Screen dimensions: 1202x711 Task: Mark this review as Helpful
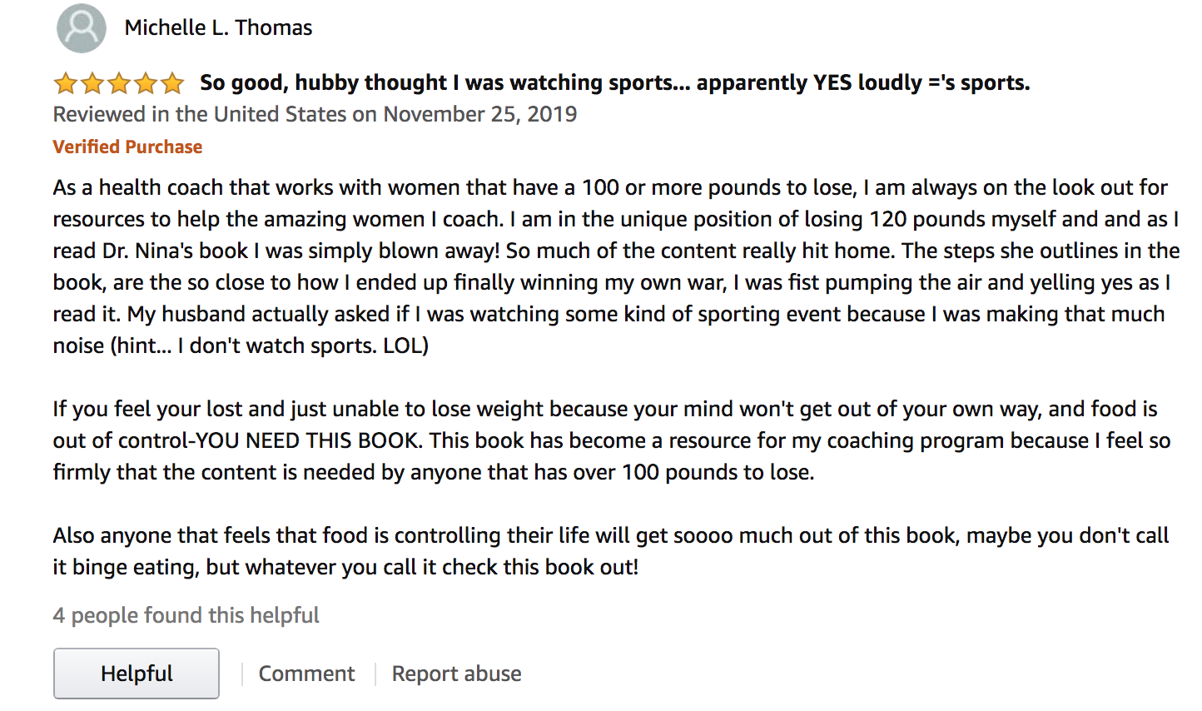137,674
